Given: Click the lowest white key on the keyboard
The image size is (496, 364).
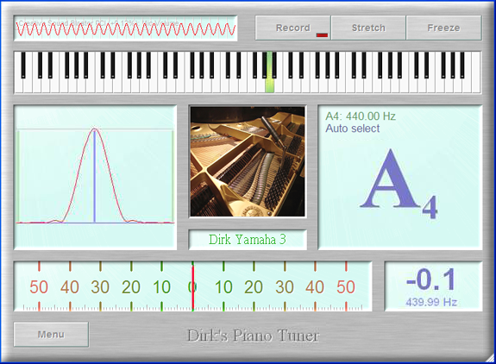Looking at the screenshot, I should click(19, 85).
